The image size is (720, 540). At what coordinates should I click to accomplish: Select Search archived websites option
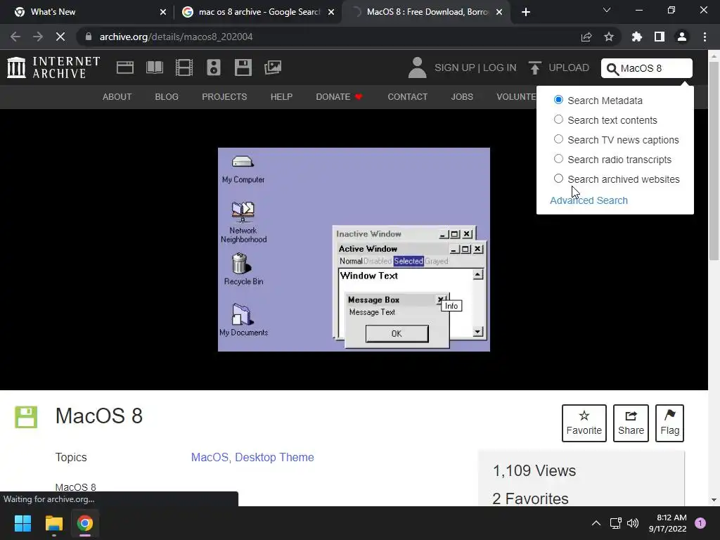558,179
